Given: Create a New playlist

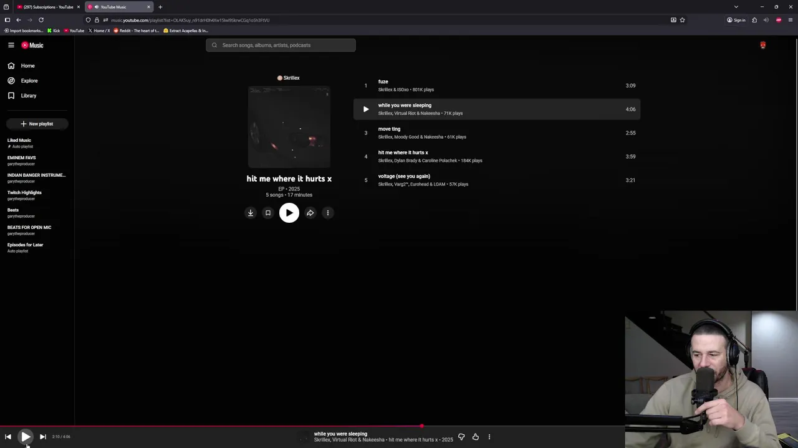Looking at the screenshot, I should click(x=37, y=124).
